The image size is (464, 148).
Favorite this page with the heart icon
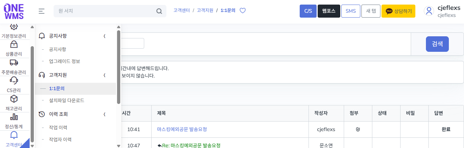point(243,11)
